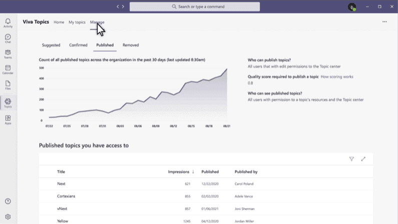Click the filter icon above table
Image resolution: width=398 pixels, height=224 pixels.
[x=351, y=159]
